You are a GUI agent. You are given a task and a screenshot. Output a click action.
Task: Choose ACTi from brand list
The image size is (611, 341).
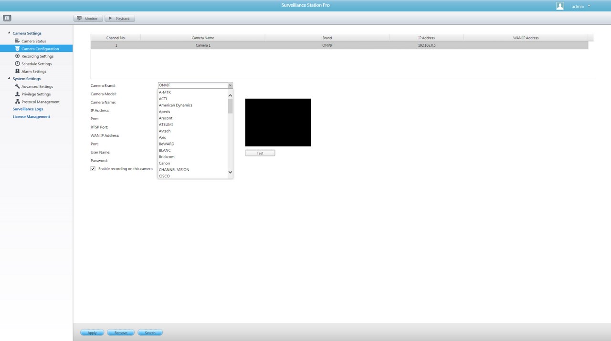tap(193, 99)
